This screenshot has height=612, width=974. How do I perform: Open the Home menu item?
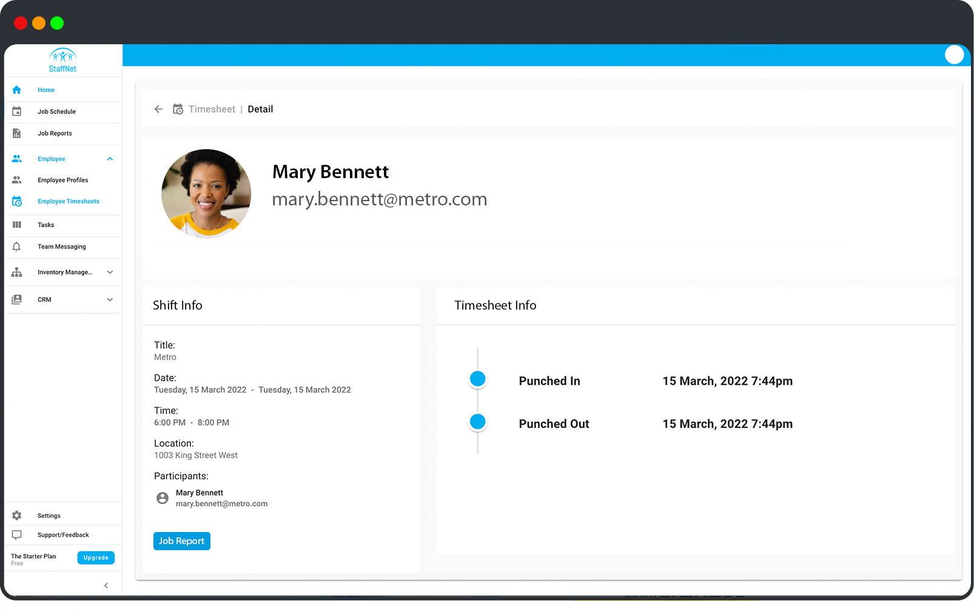click(46, 90)
